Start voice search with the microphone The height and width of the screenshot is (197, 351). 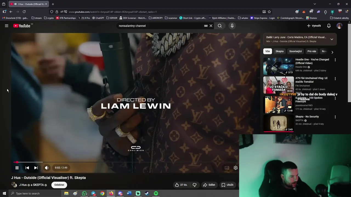coord(232,26)
